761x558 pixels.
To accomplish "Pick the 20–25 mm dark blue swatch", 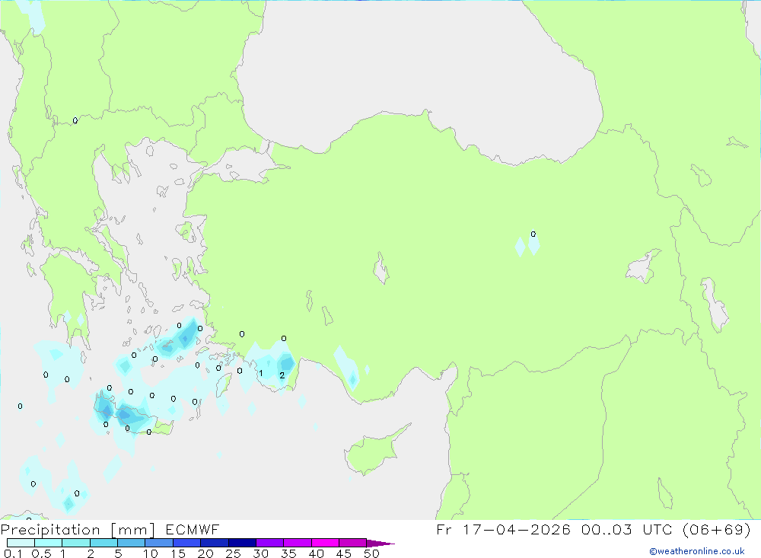I will tap(214, 543).
